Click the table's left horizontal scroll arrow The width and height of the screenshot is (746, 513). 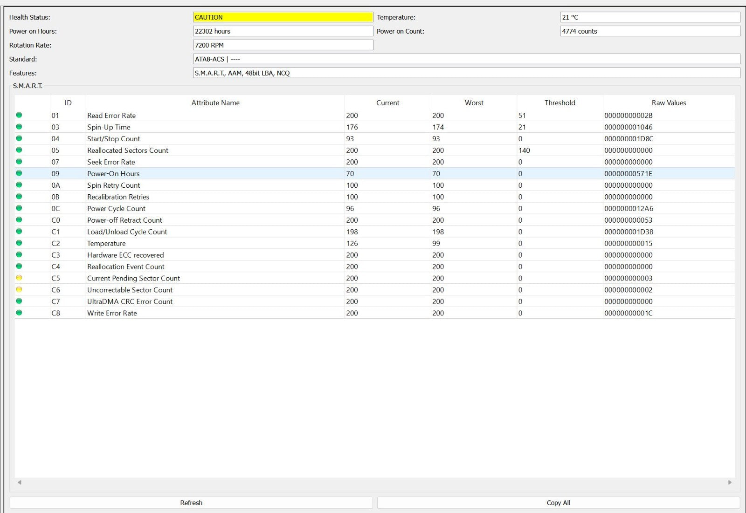20,483
